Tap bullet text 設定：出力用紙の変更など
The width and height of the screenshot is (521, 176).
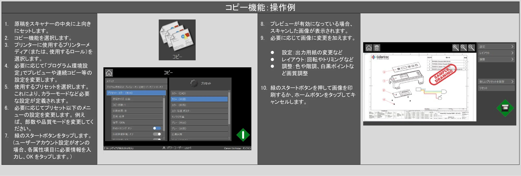pos(312,53)
